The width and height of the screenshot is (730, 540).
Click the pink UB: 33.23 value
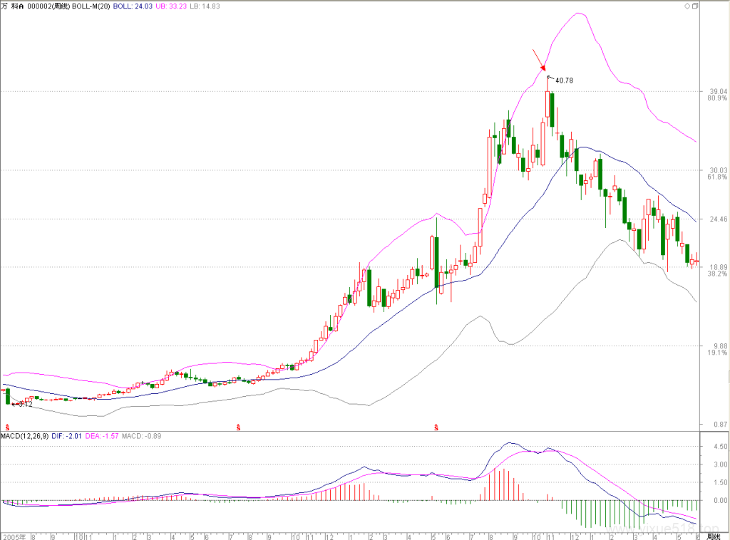pyautogui.click(x=171, y=6)
